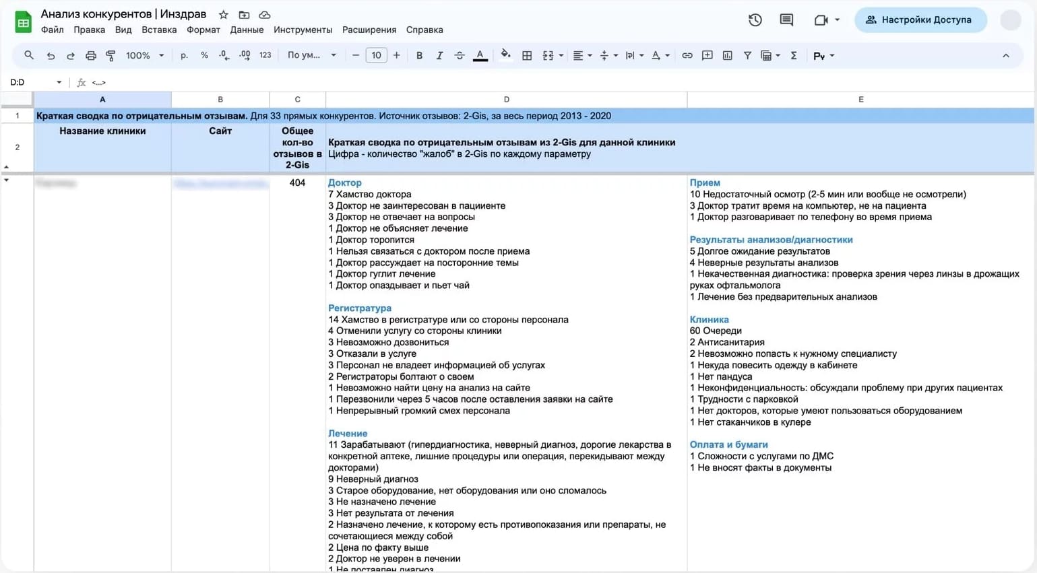
Task: Open text wrapping dropdown
Action: coord(634,56)
